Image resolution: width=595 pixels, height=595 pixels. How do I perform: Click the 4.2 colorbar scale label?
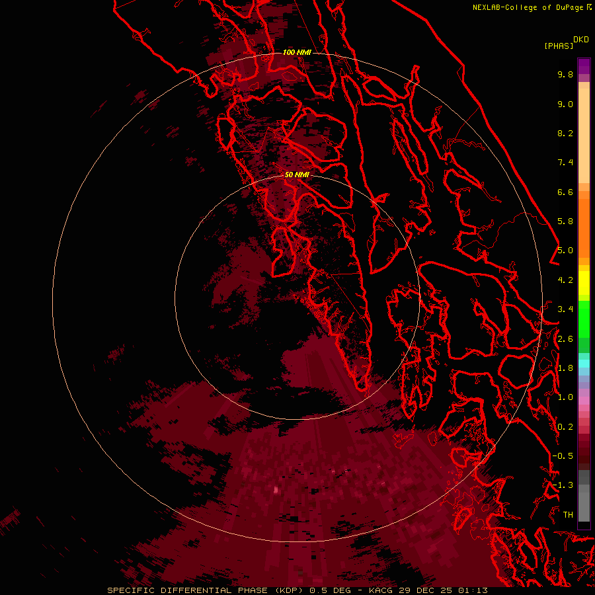[565, 280]
